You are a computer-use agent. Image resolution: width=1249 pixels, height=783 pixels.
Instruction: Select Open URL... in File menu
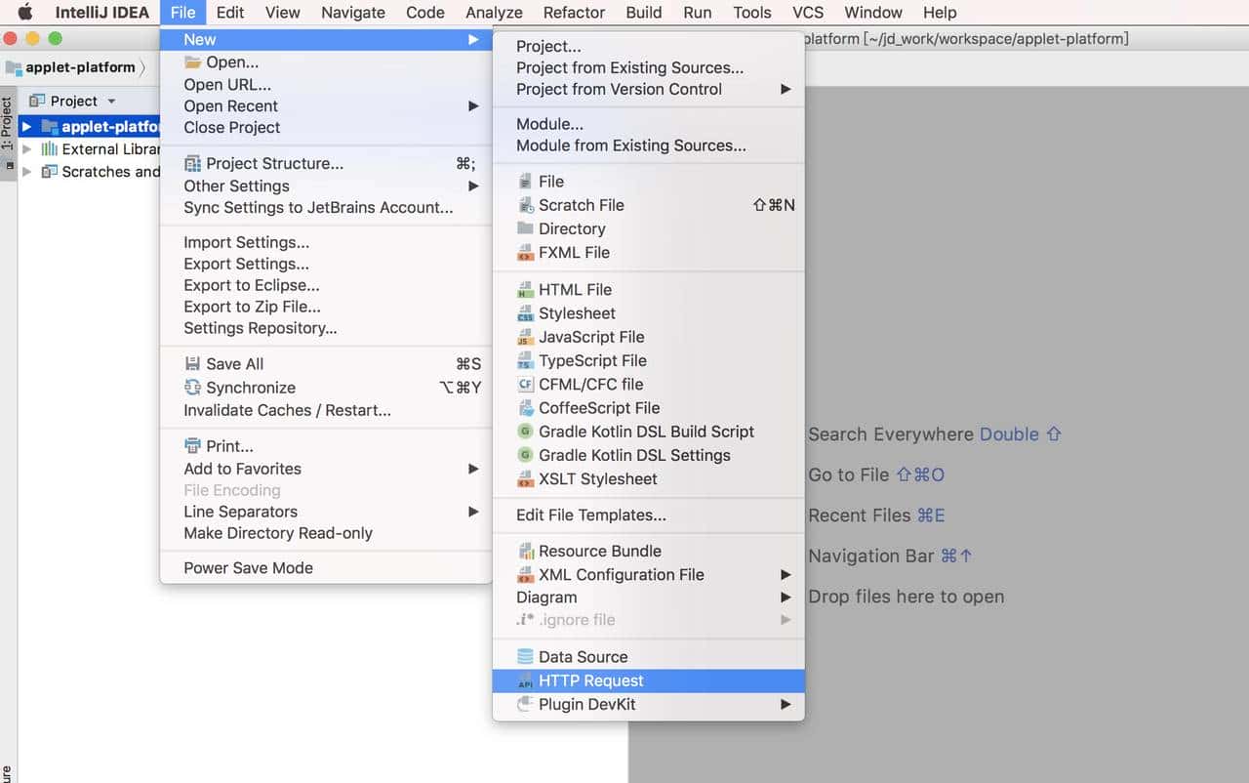[x=227, y=85]
